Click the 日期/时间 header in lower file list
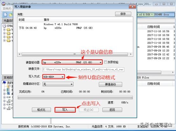The image size is (176, 131). point(153,84)
